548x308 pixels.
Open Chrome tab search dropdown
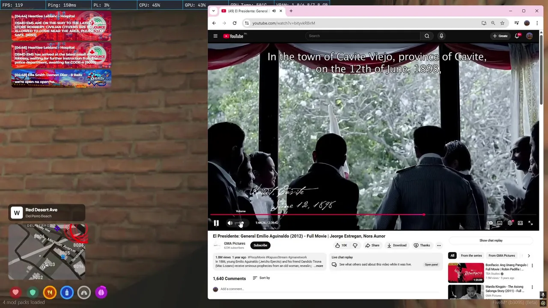214,11
